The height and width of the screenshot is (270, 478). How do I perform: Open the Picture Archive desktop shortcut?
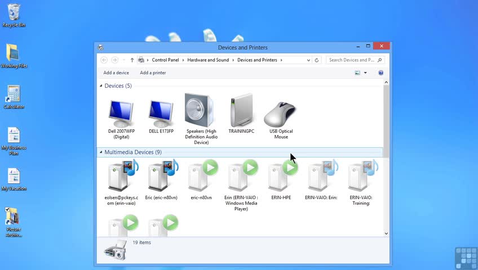coord(14,222)
